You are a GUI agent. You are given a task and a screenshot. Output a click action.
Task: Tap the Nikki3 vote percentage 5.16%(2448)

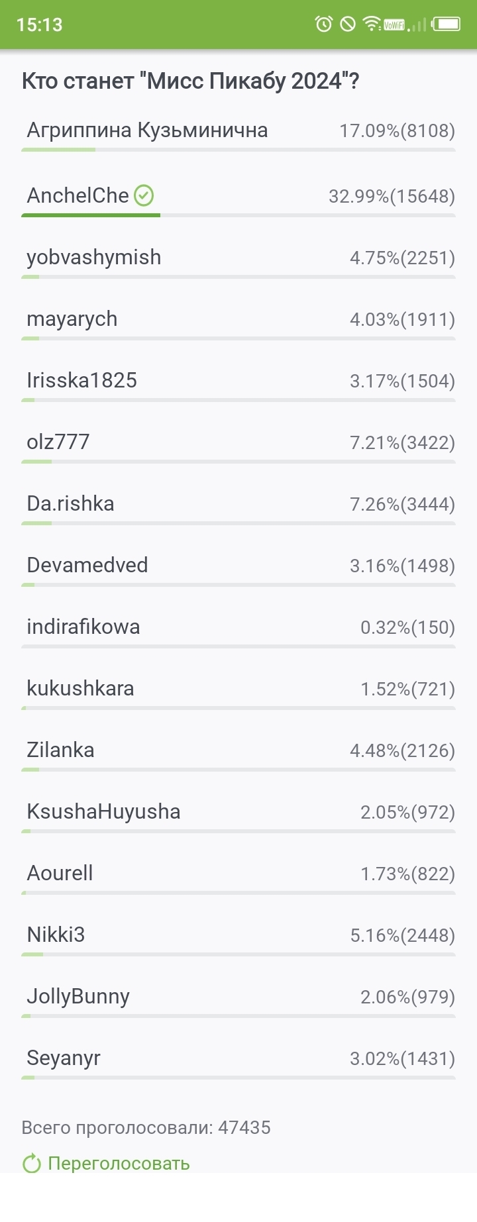tap(402, 935)
